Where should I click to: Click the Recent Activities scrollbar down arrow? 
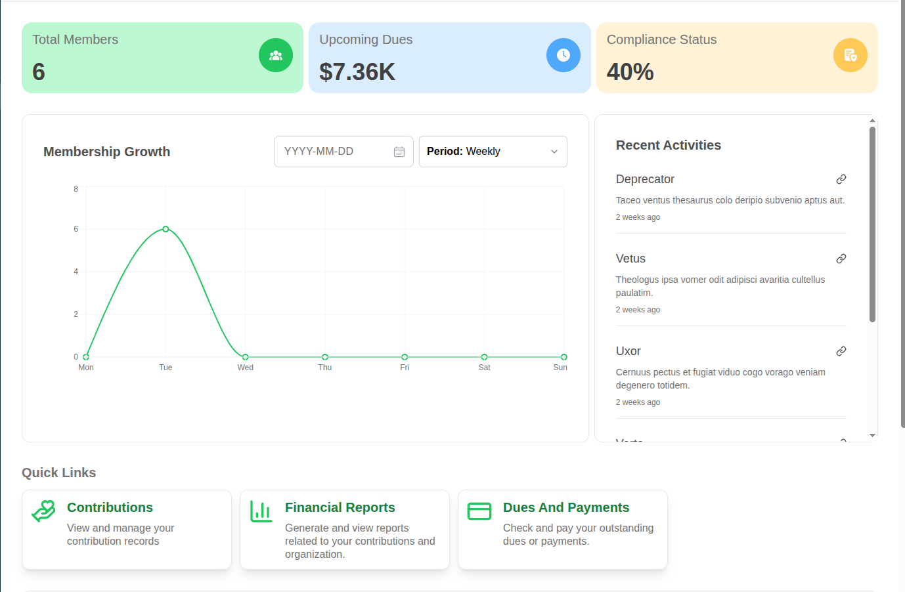[872, 435]
